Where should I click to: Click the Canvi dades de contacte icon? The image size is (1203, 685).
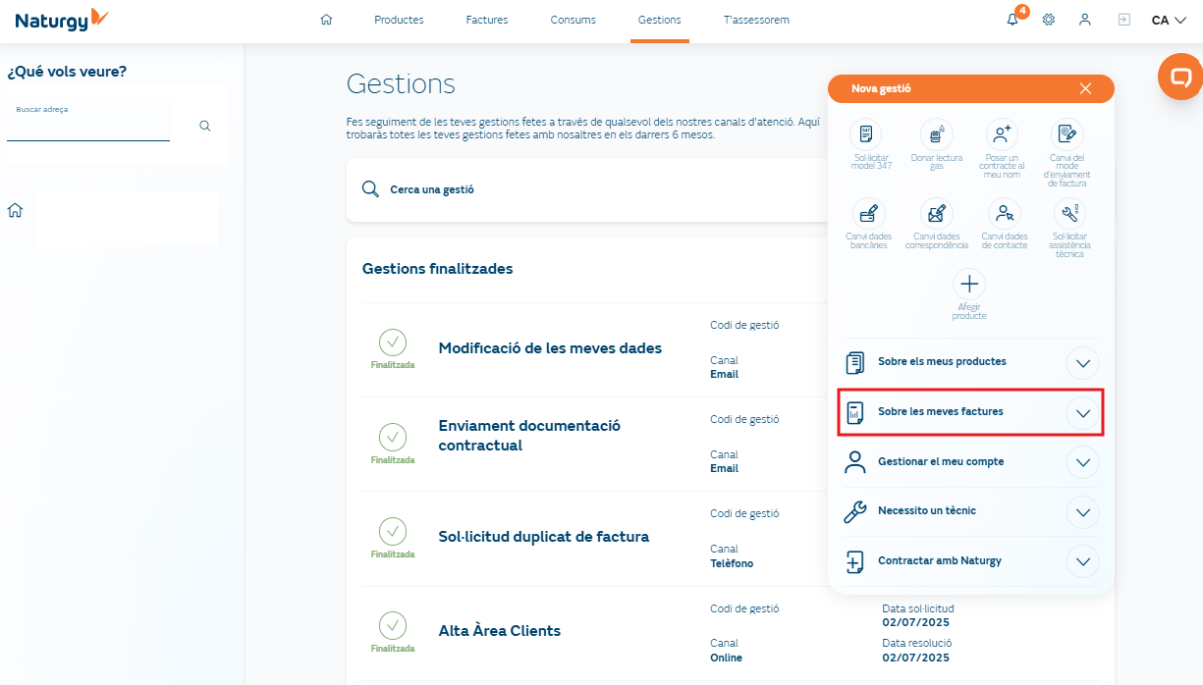[x=1004, y=213]
